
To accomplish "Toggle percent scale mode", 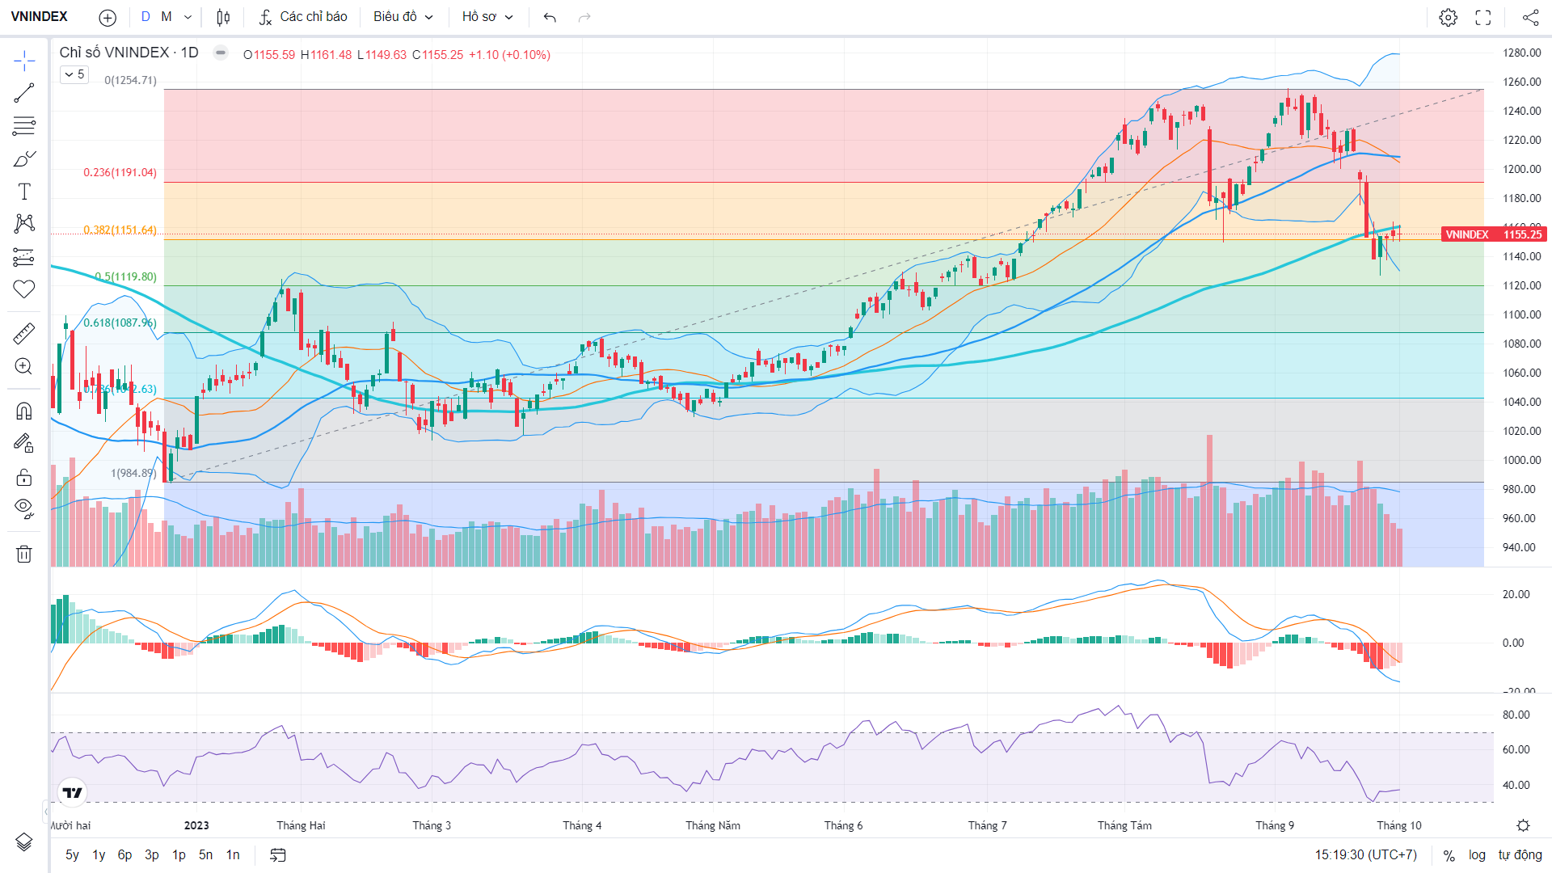I will coord(1449,855).
